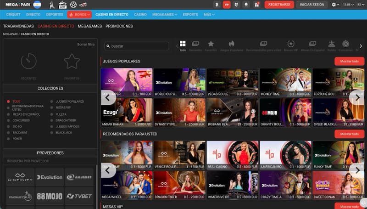Open Casino in blue nav bar
This screenshot has height=209, width=367.
pos(140,15)
